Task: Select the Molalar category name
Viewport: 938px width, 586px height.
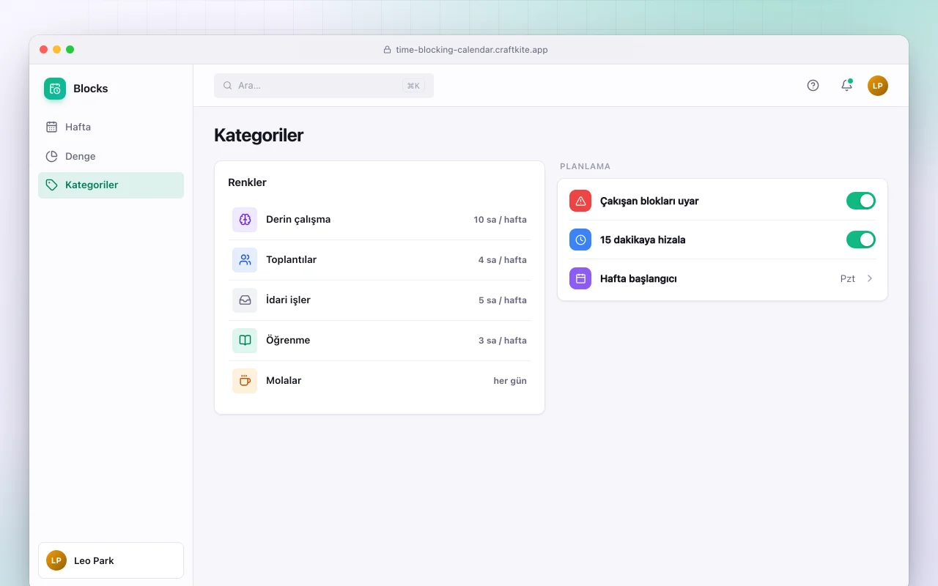Action: click(x=284, y=381)
